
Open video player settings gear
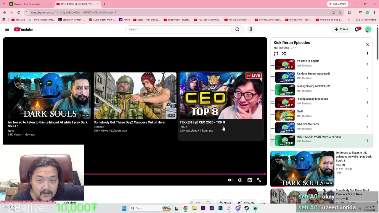coord(240,180)
